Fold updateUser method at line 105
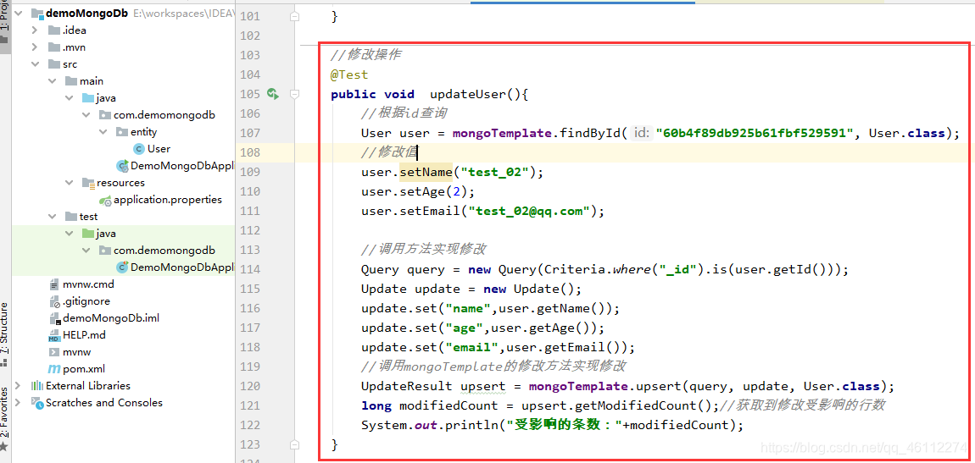 point(295,94)
